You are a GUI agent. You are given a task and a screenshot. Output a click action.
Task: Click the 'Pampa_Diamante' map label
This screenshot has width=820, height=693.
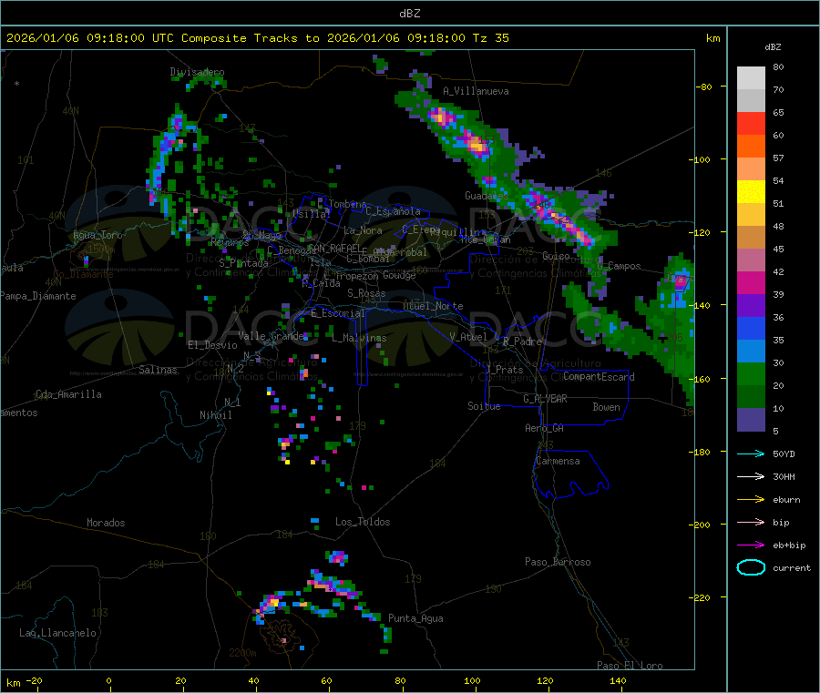pos(37,296)
